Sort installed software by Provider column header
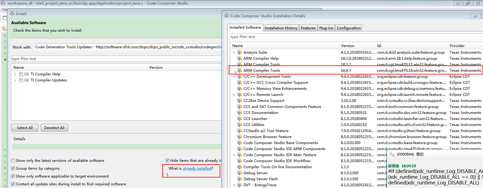Viewport: 483px width, 188px height. point(466,46)
